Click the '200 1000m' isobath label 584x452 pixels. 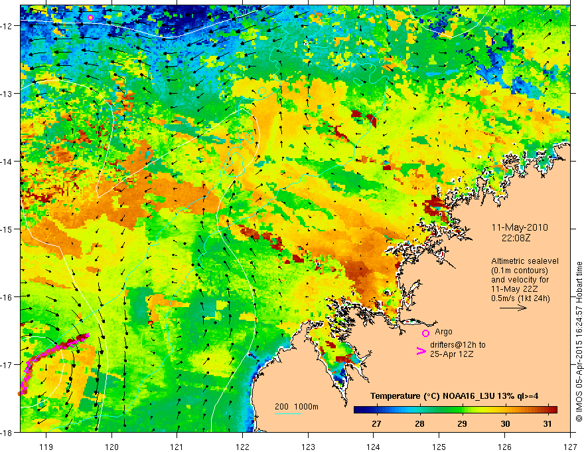click(x=297, y=407)
